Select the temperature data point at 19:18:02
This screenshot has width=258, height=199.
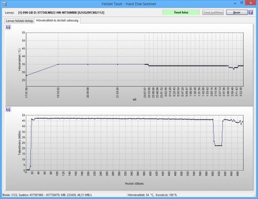click(x=58, y=64)
